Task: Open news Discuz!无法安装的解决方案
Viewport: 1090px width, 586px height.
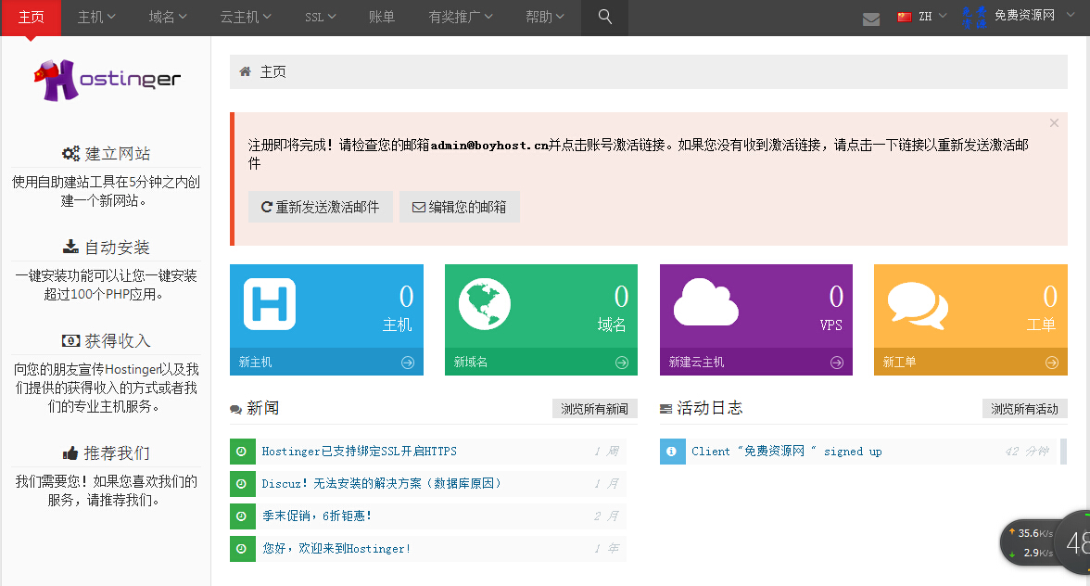Action: [x=381, y=483]
